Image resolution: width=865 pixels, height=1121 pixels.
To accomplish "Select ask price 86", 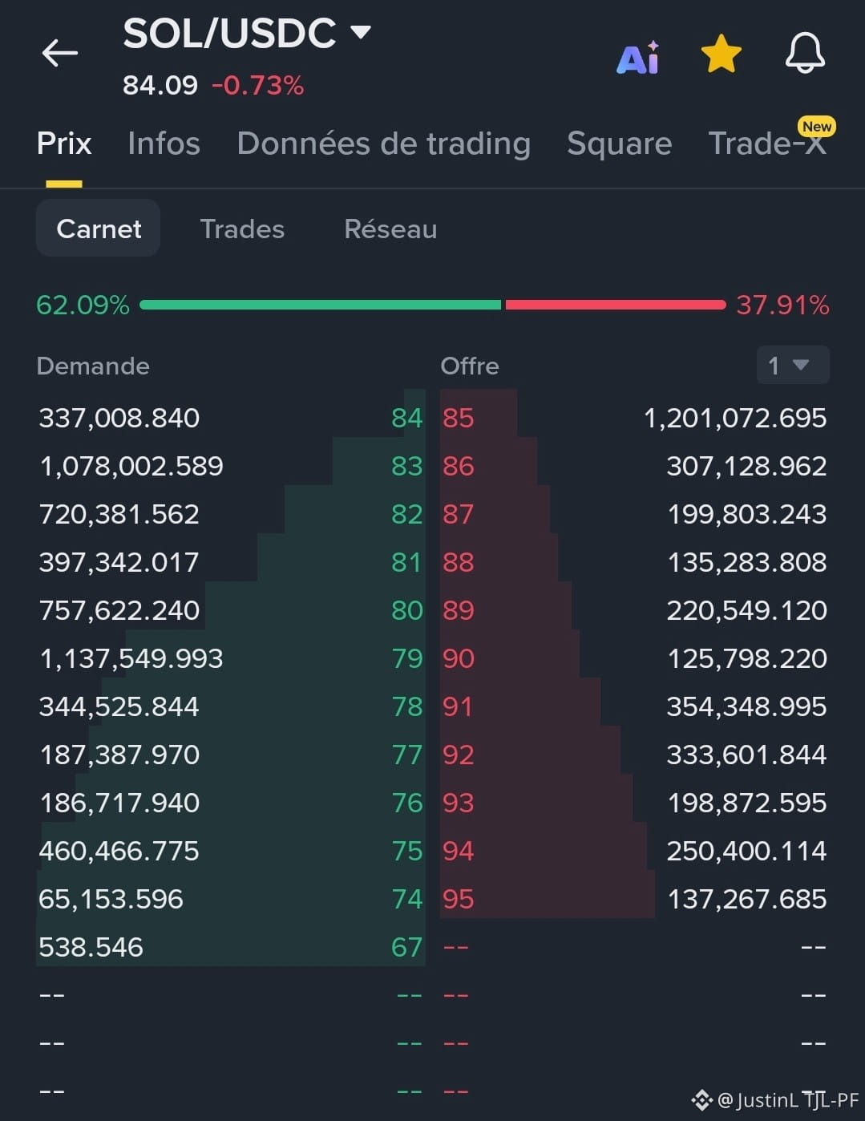I will point(459,466).
